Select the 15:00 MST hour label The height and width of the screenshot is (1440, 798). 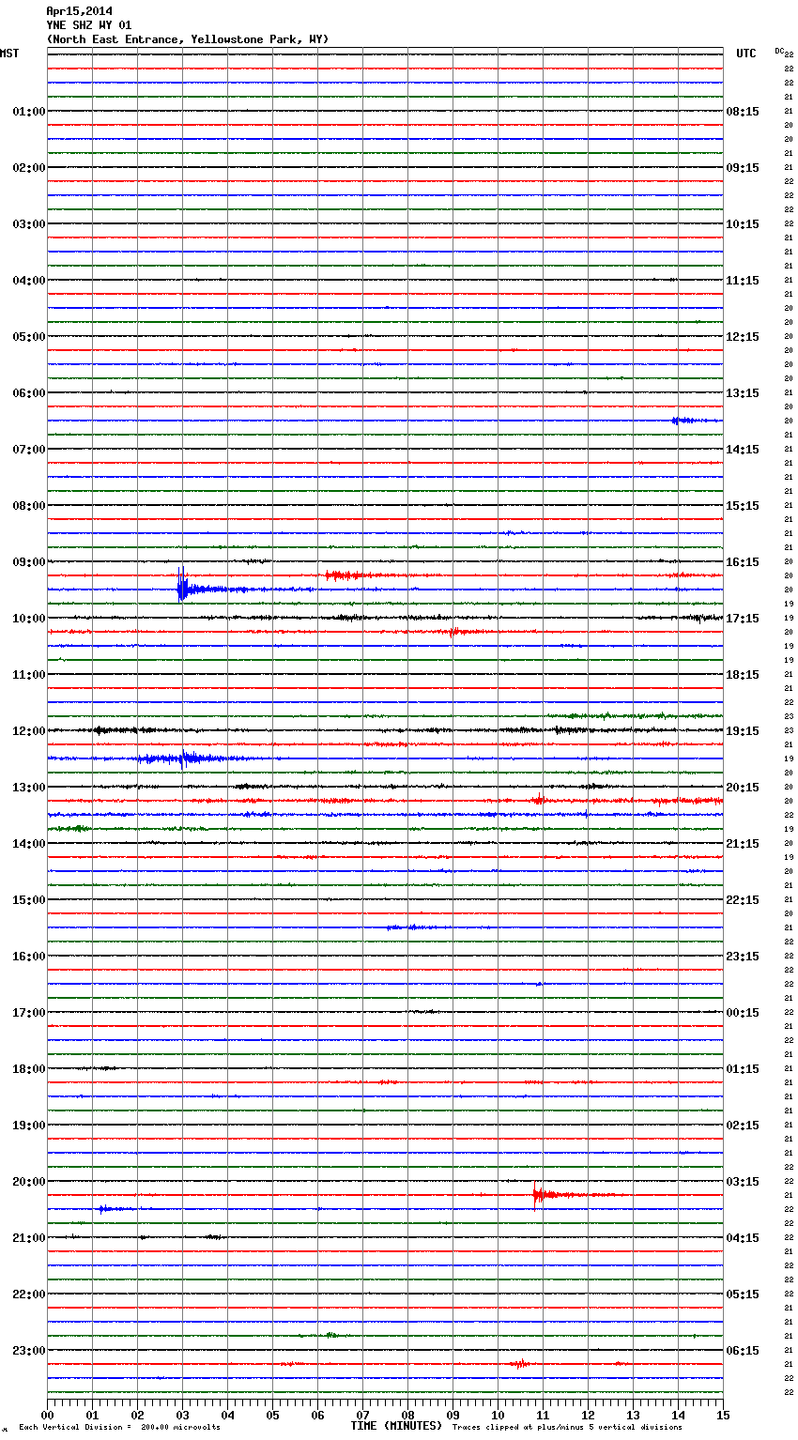(x=29, y=900)
